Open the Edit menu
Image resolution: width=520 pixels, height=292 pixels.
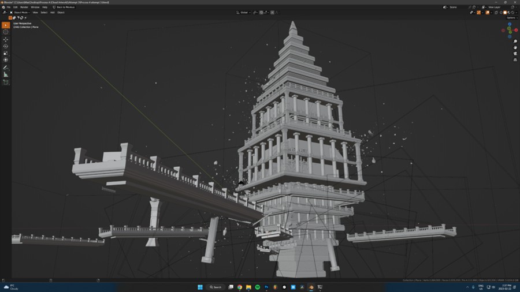point(15,7)
